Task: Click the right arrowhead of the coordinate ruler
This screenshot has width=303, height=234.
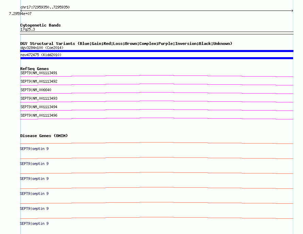Action: tap(292, 11)
